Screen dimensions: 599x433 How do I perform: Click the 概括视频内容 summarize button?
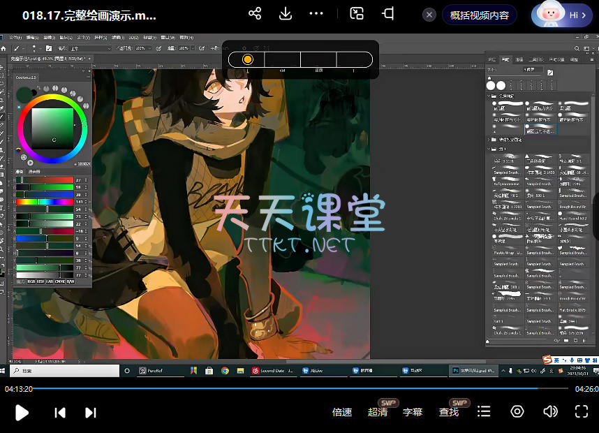pyautogui.click(x=479, y=15)
